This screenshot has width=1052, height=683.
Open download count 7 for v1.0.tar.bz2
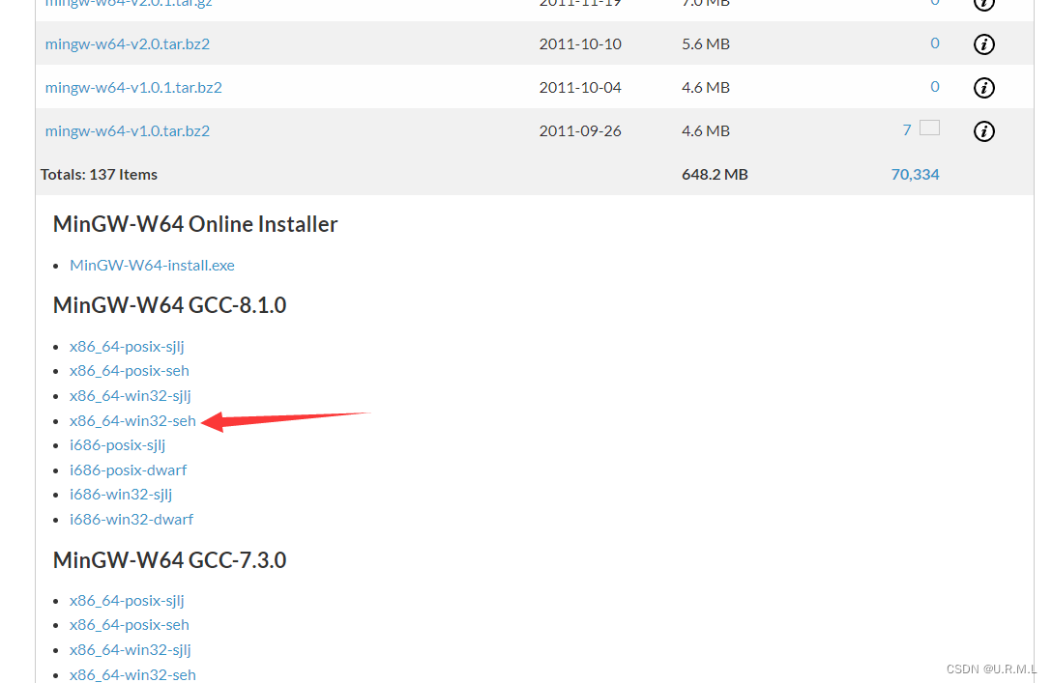click(907, 130)
